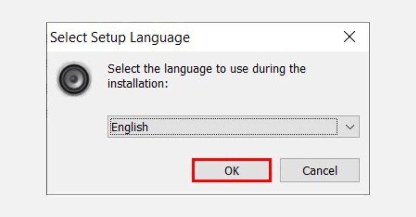Image resolution: width=416 pixels, height=217 pixels.
Task: Confirm the language with the OK button
Action: 231,170
